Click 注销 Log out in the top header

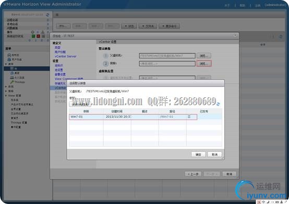[x=257, y=6]
